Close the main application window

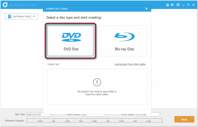point(193,5)
